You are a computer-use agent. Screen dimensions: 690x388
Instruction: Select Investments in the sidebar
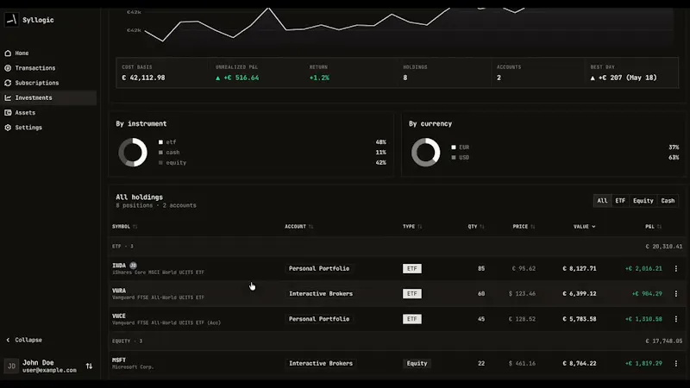coord(48,97)
